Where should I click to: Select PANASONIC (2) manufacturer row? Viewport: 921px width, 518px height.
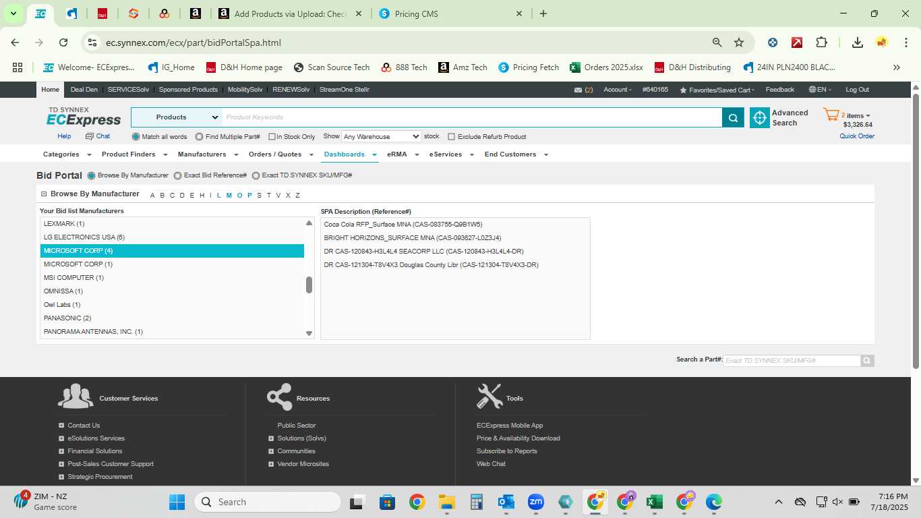172,318
